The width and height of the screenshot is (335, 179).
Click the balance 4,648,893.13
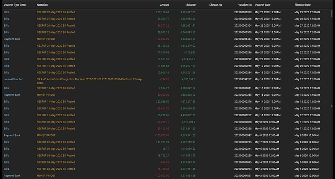point(188,39)
